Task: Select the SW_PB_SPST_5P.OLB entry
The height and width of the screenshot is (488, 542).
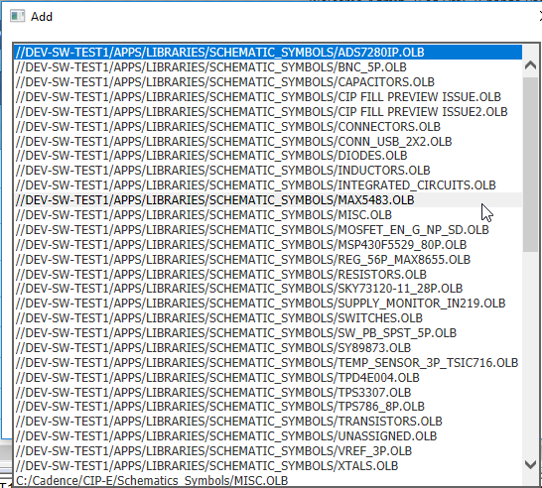Action: click(268, 332)
